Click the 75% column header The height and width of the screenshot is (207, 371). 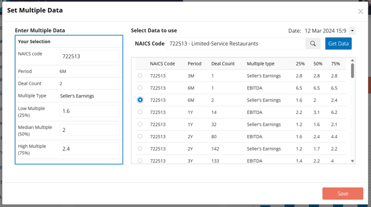pyautogui.click(x=335, y=64)
